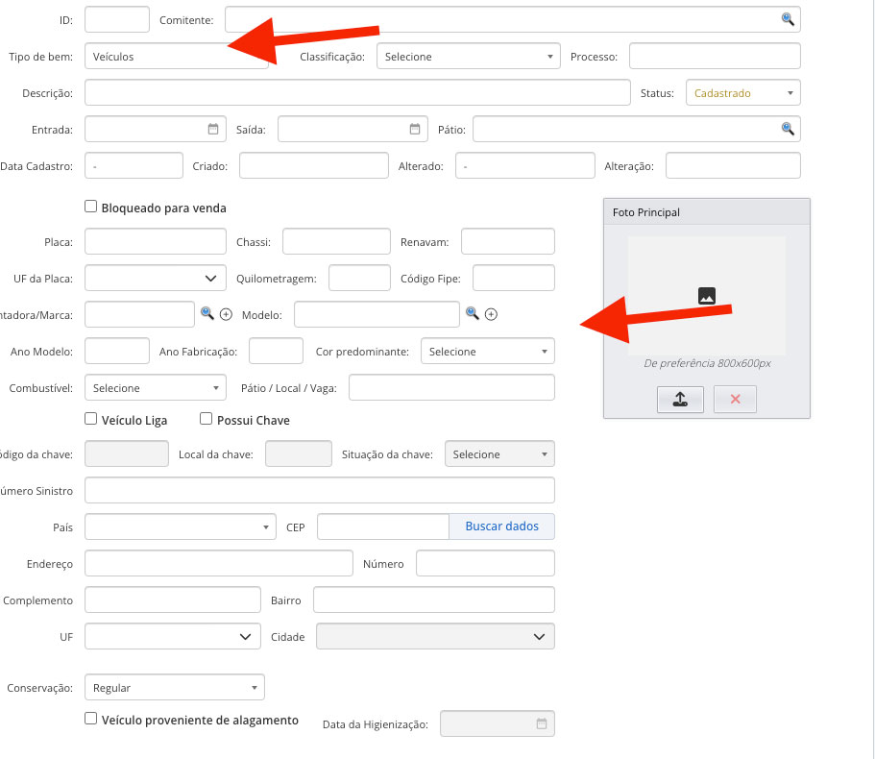This screenshot has width=875, height=759.
Task: Remove main photo with red X button
Action: (735, 400)
